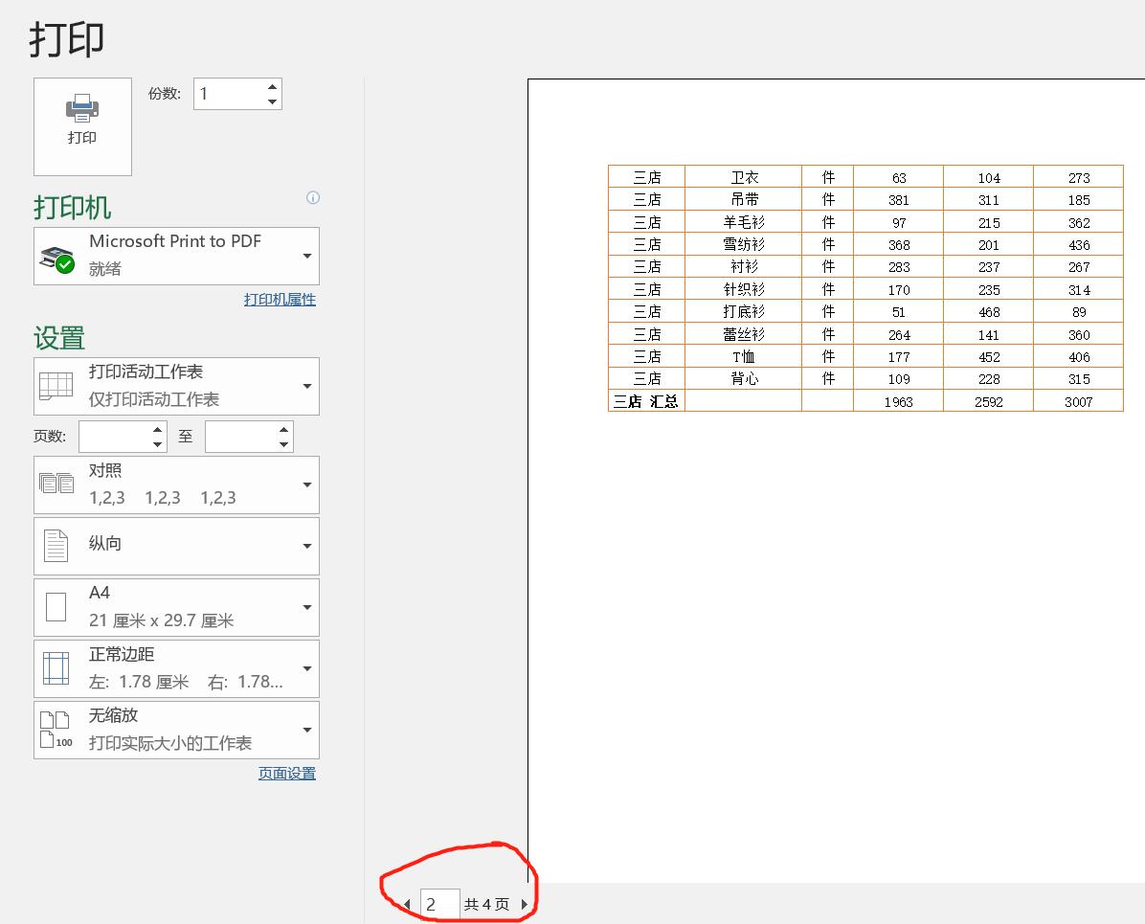The height and width of the screenshot is (924, 1145).
Task: Increase the number of copies with up arrow
Action: [273, 87]
